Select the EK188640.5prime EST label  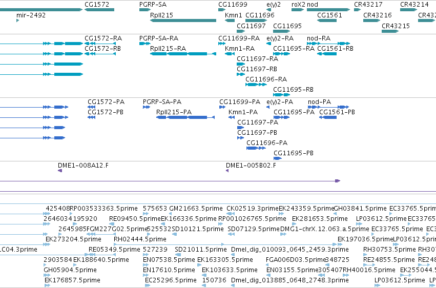[x=101, y=260]
